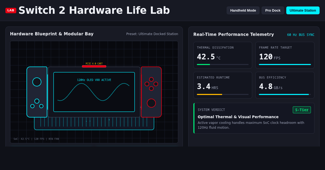The height and width of the screenshot is (170, 325).
Task: Click the Bus Efficiency progress bar
Action: [285, 94]
